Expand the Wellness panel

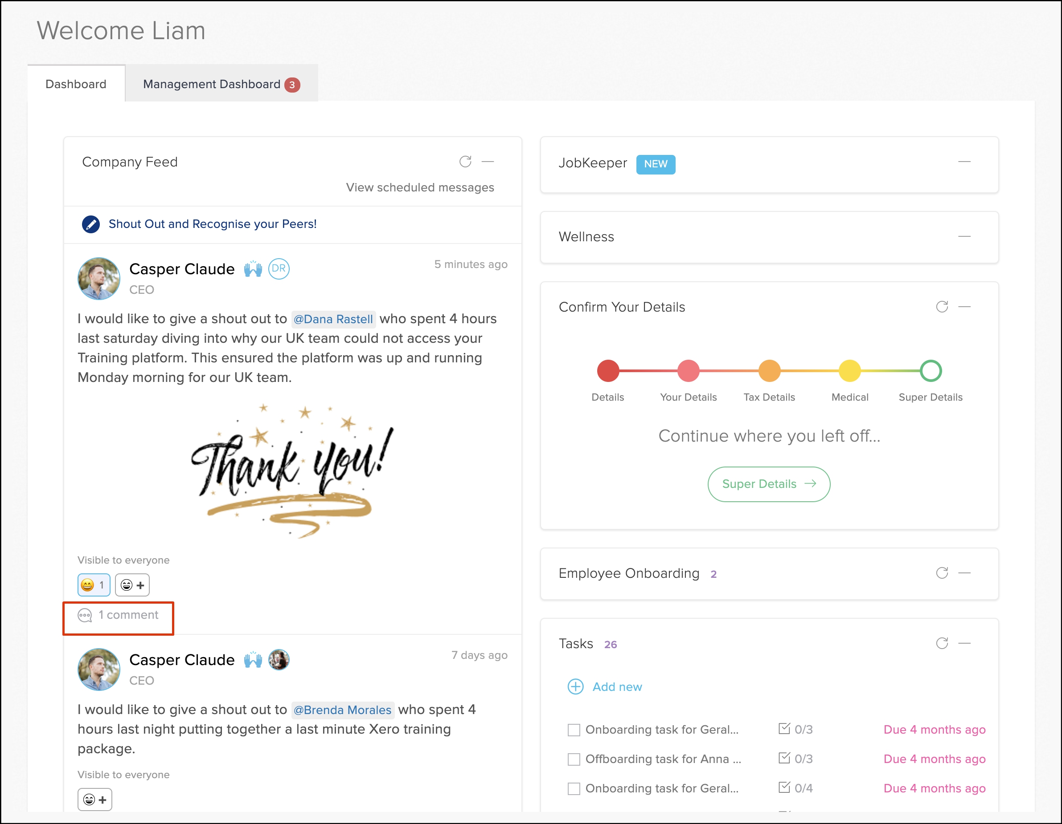964,237
